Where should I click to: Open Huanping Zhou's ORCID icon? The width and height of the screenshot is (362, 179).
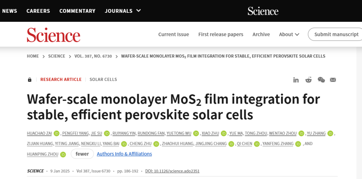[x=63, y=154]
